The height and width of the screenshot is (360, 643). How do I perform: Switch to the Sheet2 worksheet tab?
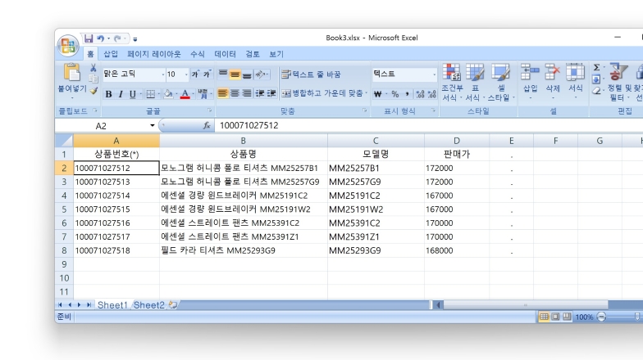[148, 305]
